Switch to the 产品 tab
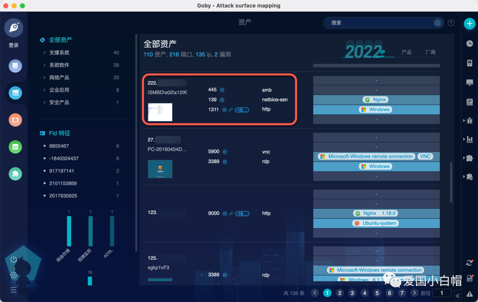The width and height of the screenshot is (478, 302). 406,52
